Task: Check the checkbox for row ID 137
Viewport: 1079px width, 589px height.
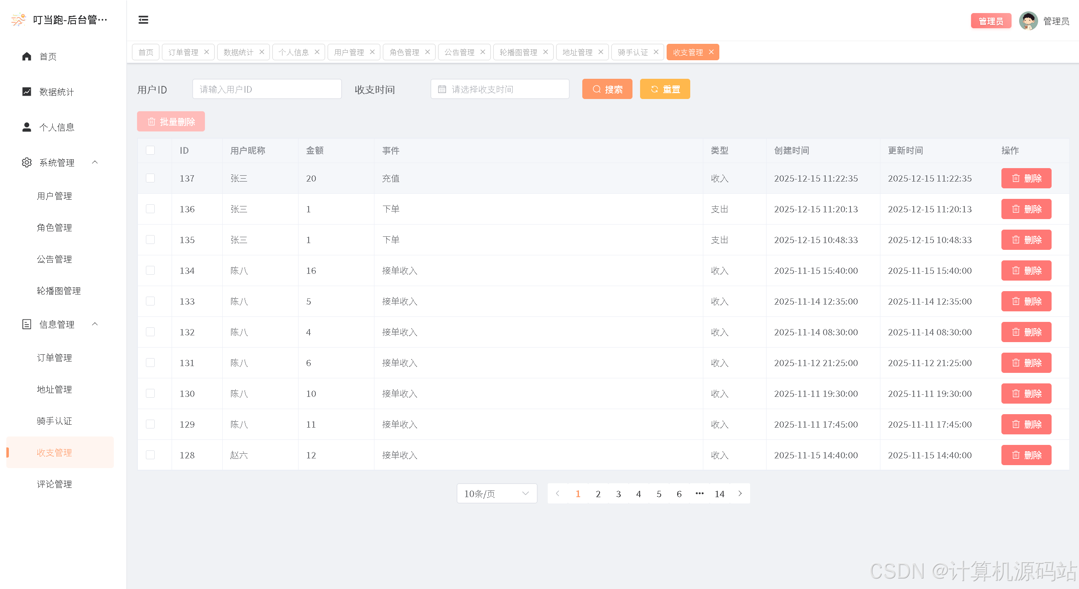Action: click(x=150, y=178)
